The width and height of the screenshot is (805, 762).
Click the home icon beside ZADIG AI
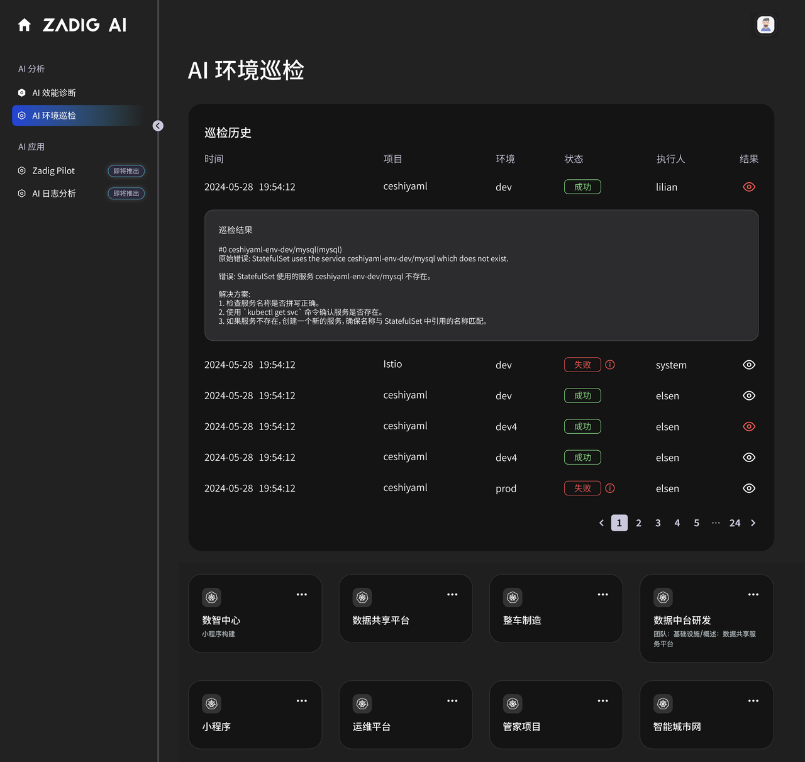[x=25, y=25]
